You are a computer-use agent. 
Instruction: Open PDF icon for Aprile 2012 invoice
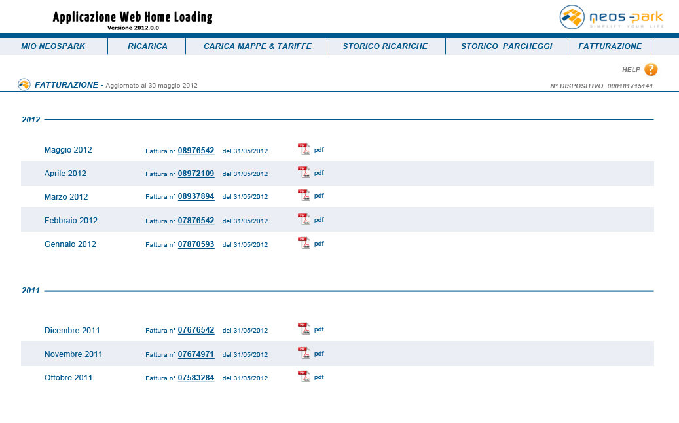point(304,172)
